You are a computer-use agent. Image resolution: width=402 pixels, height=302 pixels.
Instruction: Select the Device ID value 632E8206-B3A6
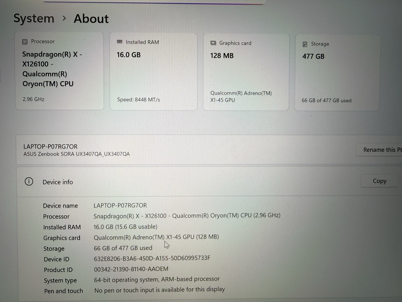[x=152, y=258]
